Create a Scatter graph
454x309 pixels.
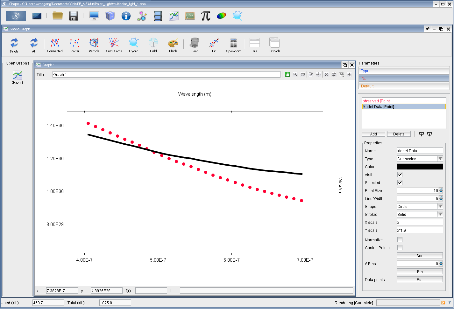74,45
